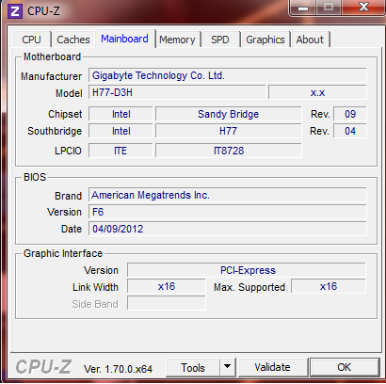Screen dimensions: 386x384
Task: Open the SPD tab
Action: tap(220, 40)
